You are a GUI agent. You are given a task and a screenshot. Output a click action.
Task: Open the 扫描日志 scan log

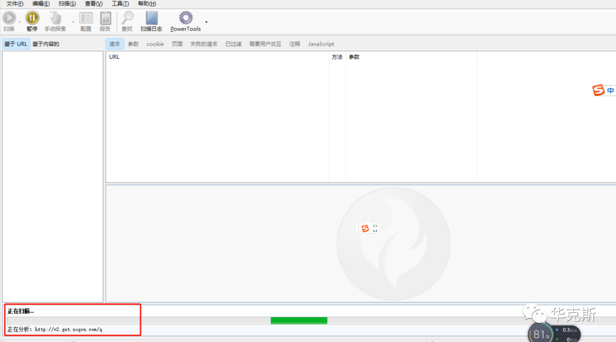tap(152, 18)
